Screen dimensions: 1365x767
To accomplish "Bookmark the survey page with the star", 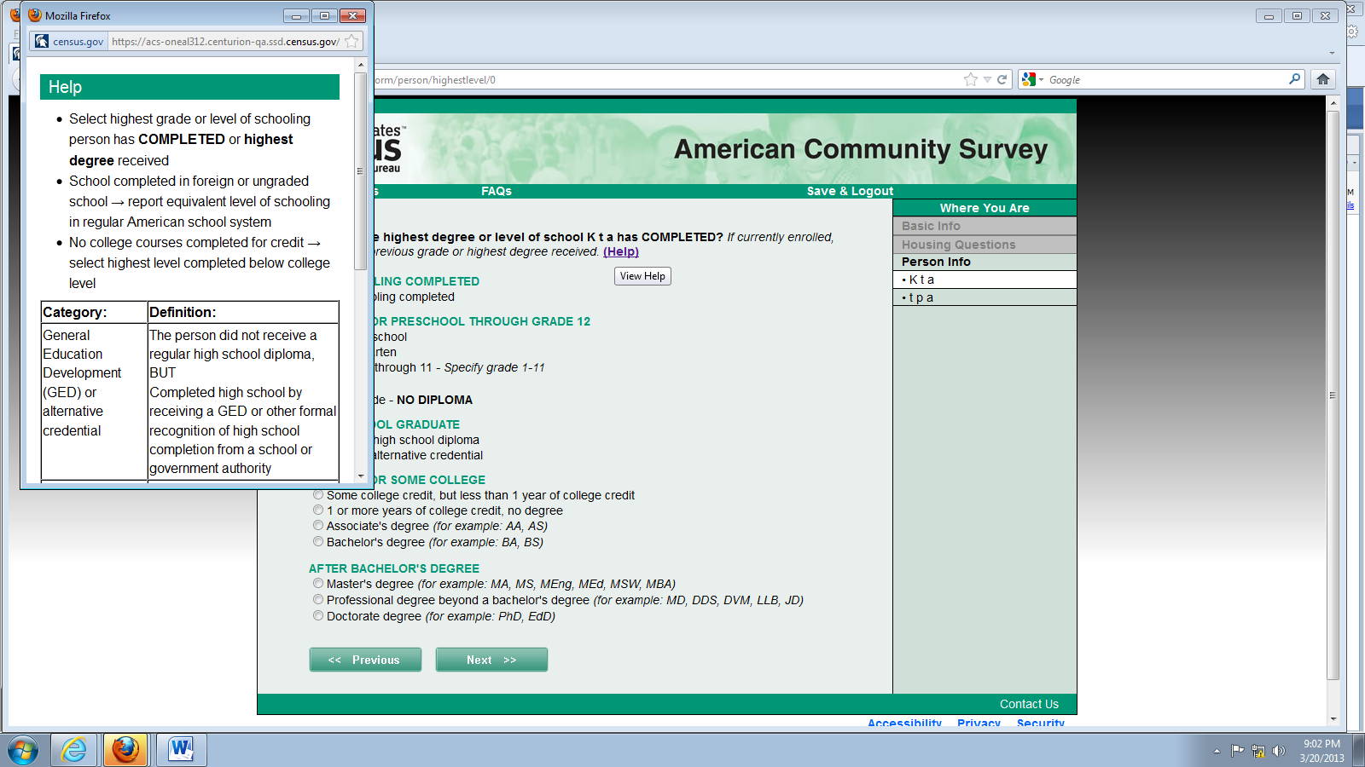I will pos(970,79).
